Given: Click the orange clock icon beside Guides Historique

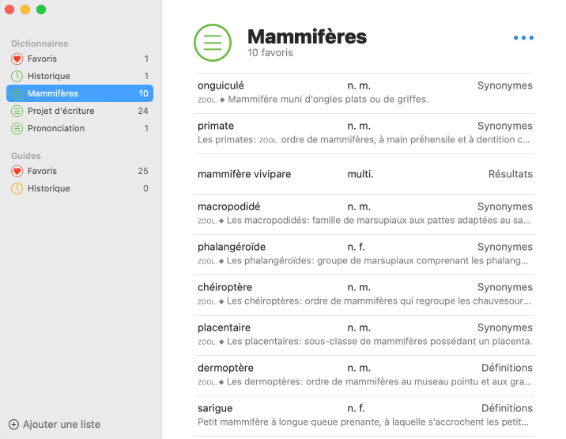Looking at the screenshot, I should coord(17,188).
